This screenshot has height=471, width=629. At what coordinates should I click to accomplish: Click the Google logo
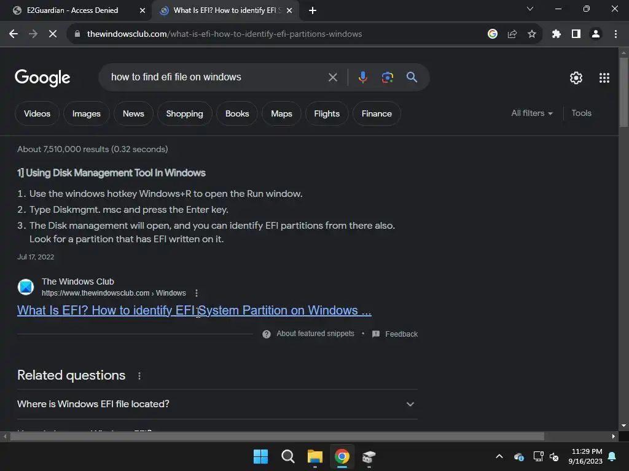[x=42, y=78]
